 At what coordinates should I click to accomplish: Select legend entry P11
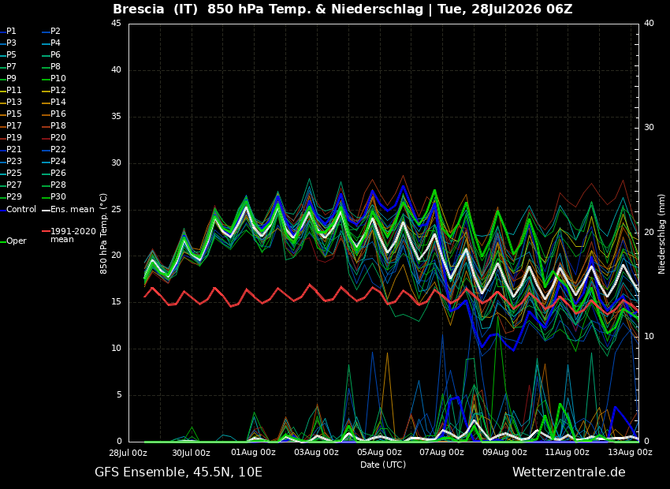tap(13, 90)
